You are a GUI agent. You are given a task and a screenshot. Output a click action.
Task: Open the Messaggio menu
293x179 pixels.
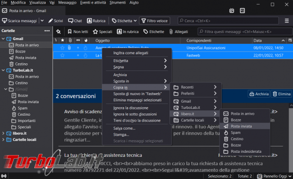[67, 3]
